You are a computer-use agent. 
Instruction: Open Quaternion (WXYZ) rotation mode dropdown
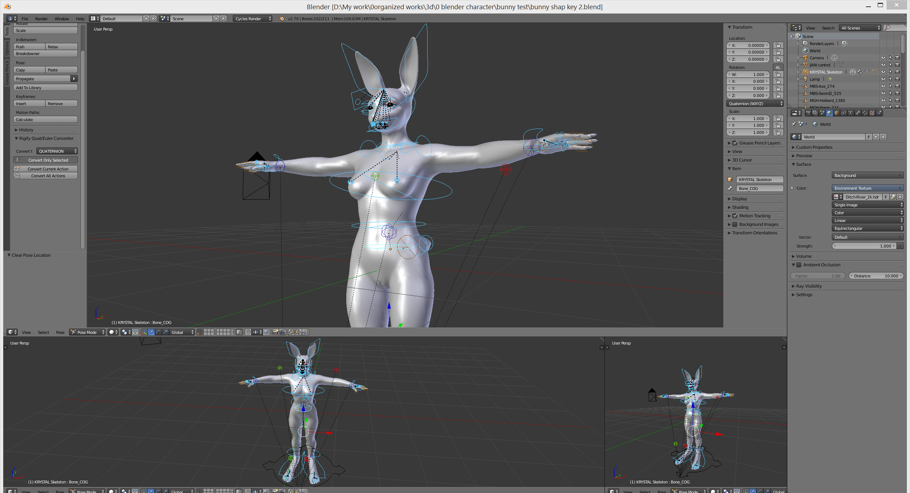755,103
